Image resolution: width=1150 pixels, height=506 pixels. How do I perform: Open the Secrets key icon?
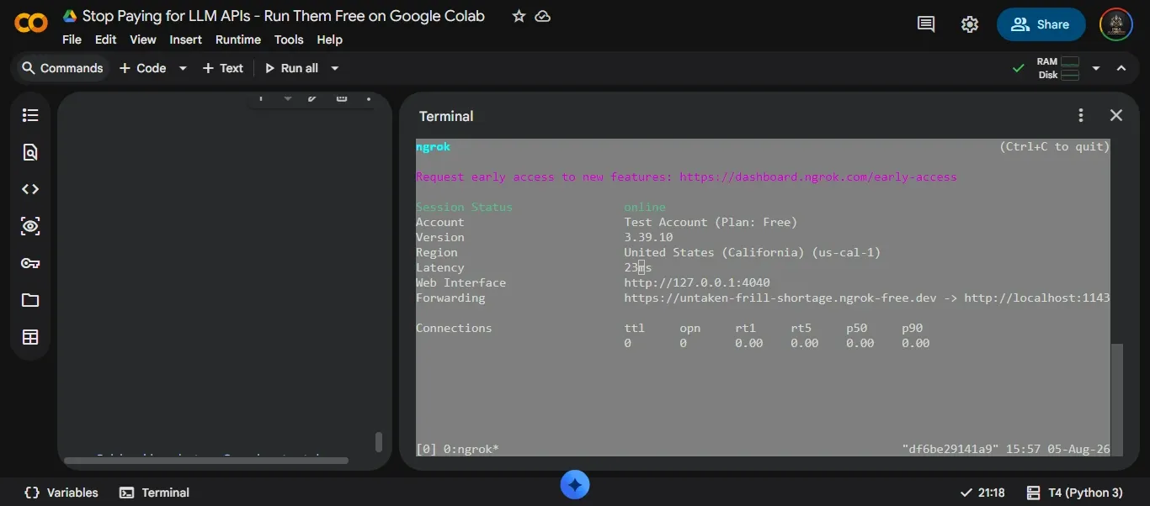coord(30,263)
